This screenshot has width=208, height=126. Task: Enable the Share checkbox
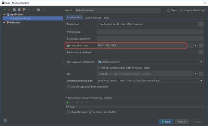tap(168, 10)
